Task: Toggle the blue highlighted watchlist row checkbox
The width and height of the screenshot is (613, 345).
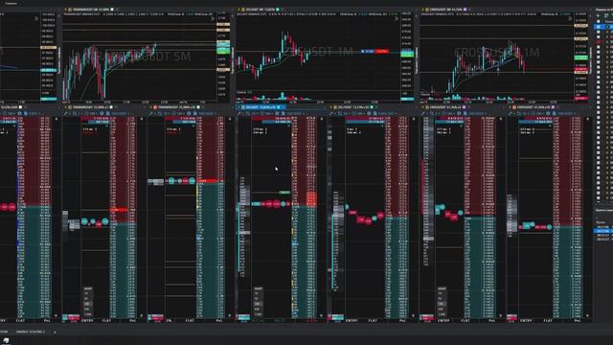Action: [598, 27]
